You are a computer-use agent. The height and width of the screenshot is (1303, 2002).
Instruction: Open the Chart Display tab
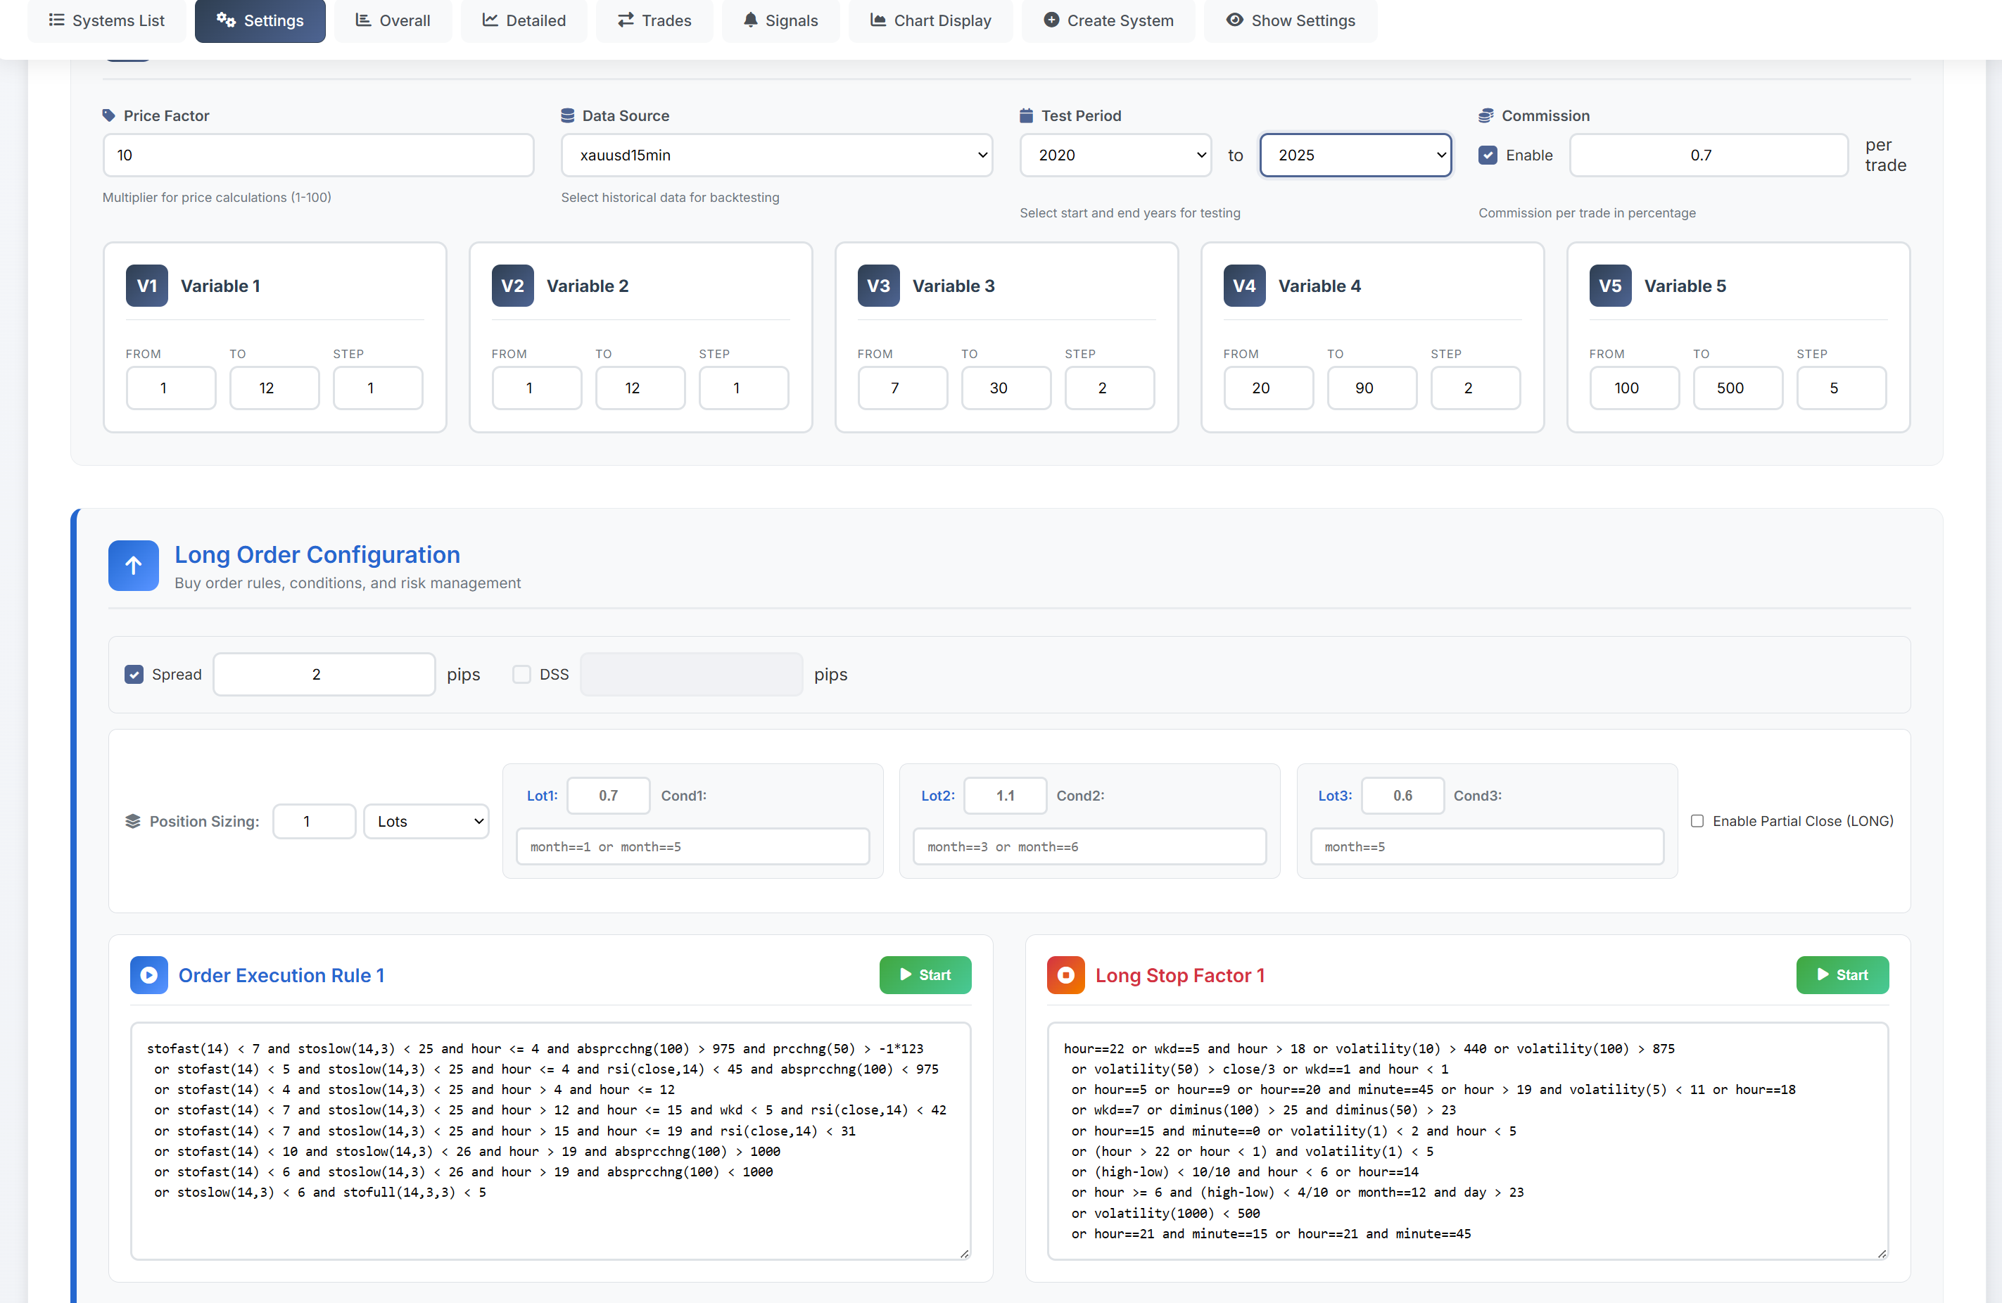click(930, 20)
